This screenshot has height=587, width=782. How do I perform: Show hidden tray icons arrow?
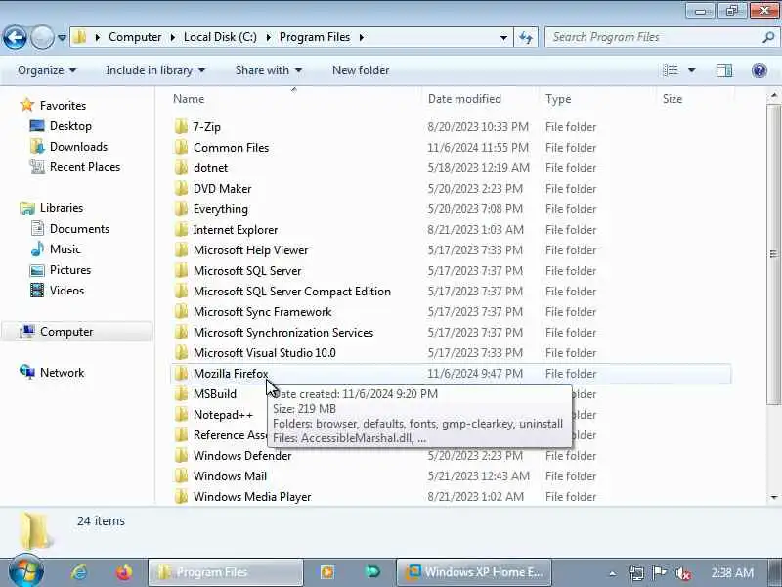pos(613,573)
